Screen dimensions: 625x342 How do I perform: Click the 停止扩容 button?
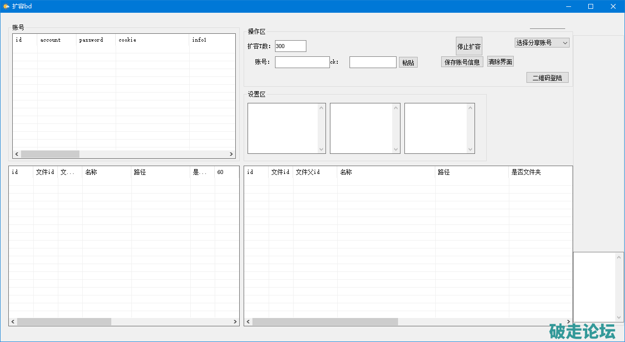[x=469, y=46]
